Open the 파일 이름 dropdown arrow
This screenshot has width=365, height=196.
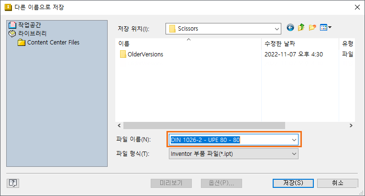pos(294,140)
